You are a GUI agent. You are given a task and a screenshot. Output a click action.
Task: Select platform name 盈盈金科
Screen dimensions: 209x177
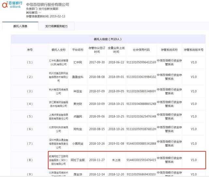78,77
